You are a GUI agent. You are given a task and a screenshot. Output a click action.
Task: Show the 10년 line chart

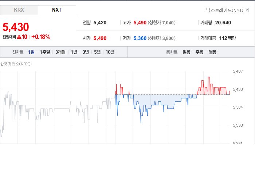pos(110,52)
